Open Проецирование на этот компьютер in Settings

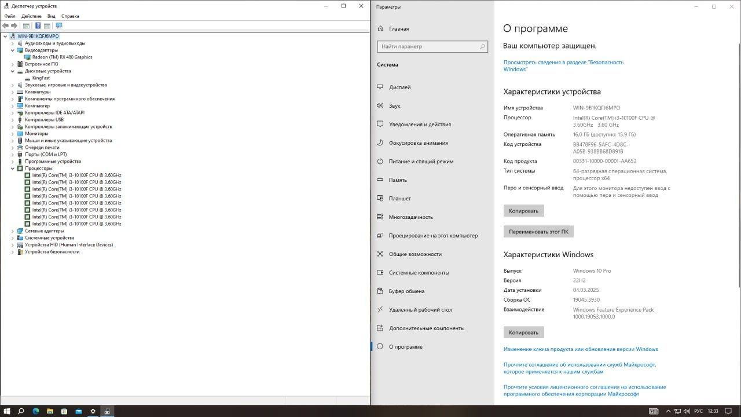point(432,236)
